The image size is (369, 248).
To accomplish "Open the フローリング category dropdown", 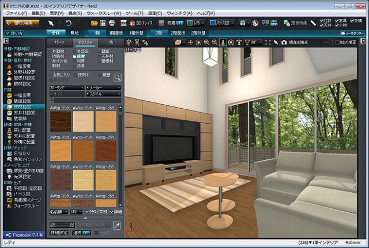I will click(66, 87).
